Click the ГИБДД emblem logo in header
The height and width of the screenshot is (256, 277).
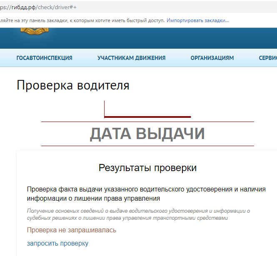[35, 32]
